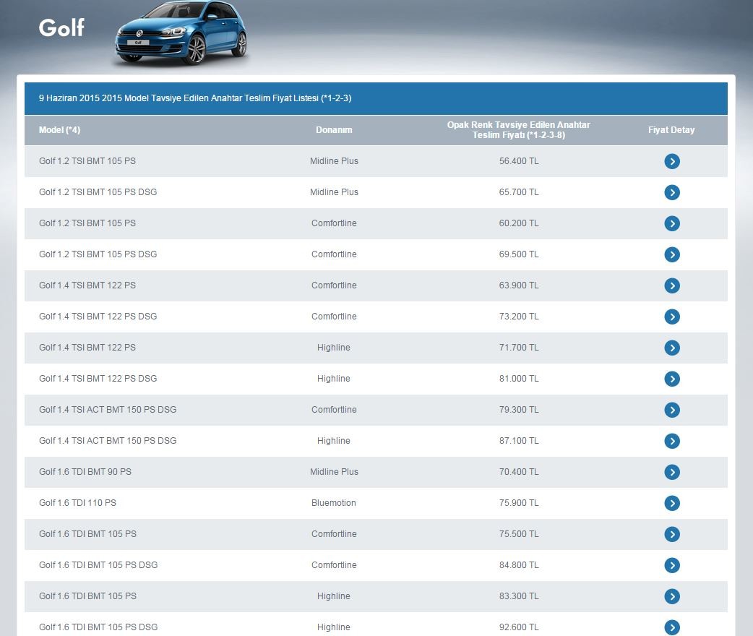Click the blue Golf car image
Screen dimensions: 753x636
pos(181,34)
